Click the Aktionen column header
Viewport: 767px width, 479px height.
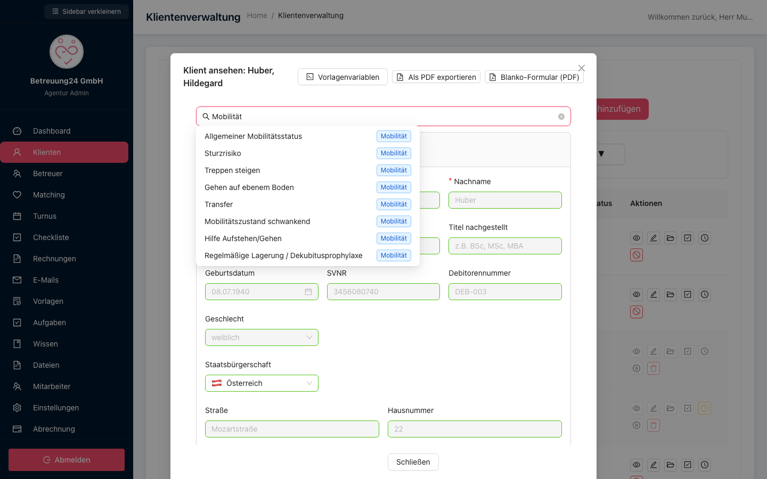tap(646, 203)
